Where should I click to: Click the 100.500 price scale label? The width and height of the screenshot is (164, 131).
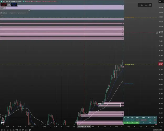161,7
